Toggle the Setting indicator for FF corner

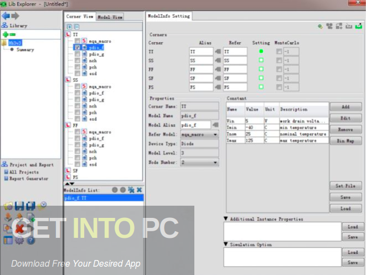[261, 69]
